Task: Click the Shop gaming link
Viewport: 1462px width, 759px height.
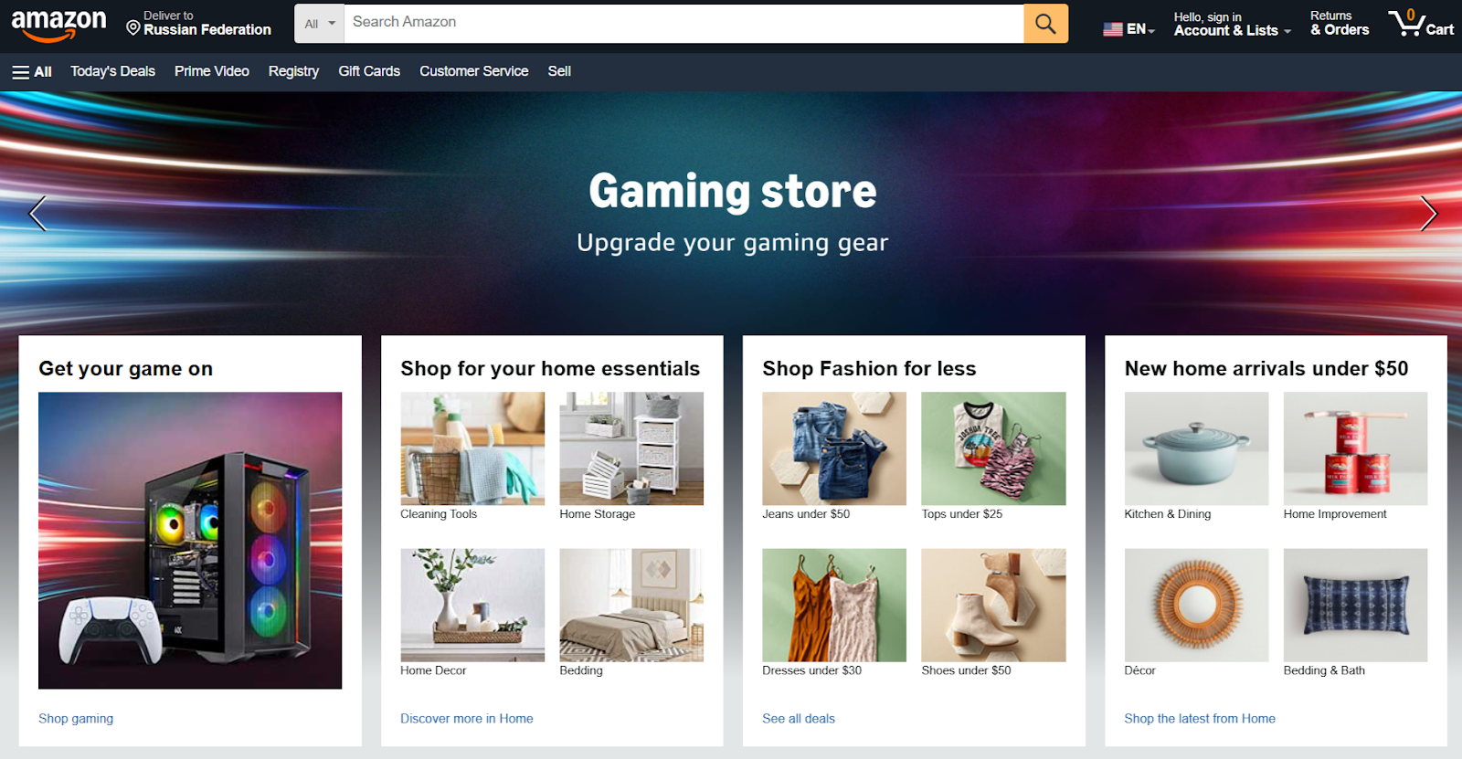Action: point(76,719)
